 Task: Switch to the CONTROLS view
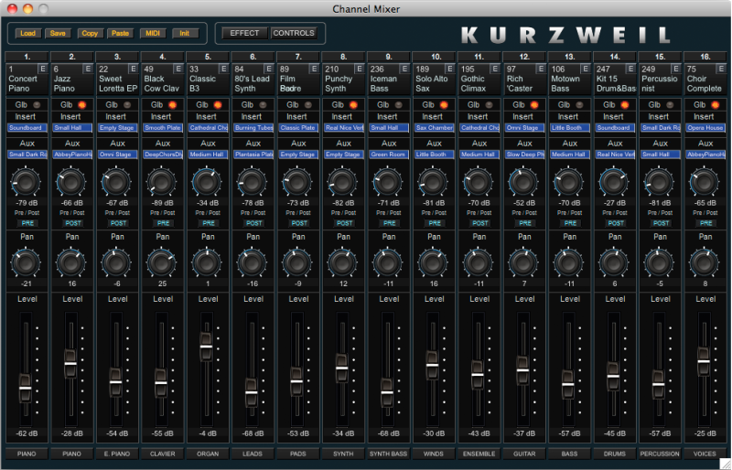(294, 33)
